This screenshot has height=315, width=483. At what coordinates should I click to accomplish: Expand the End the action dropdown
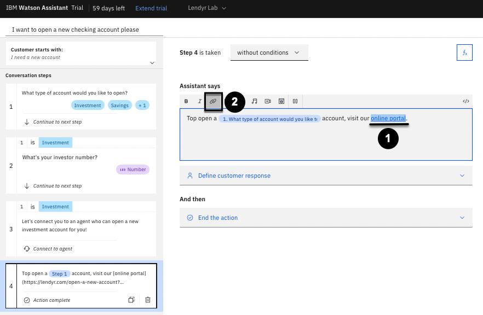[x=326, y=218]
